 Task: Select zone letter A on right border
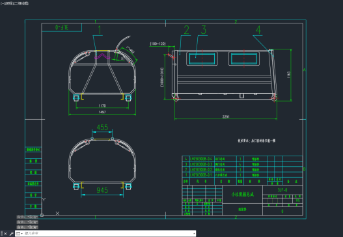coord(305,70)
